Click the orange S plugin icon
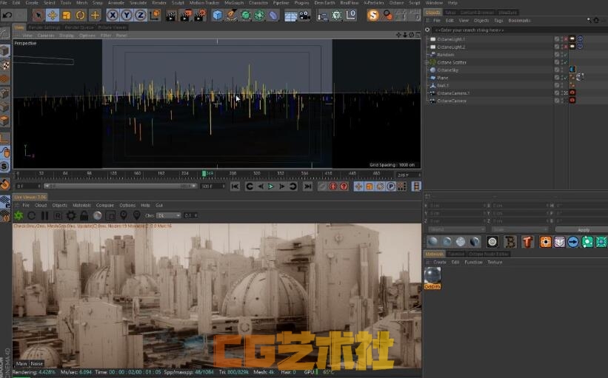This screenshot has height=378, width=608. [373, 16]
